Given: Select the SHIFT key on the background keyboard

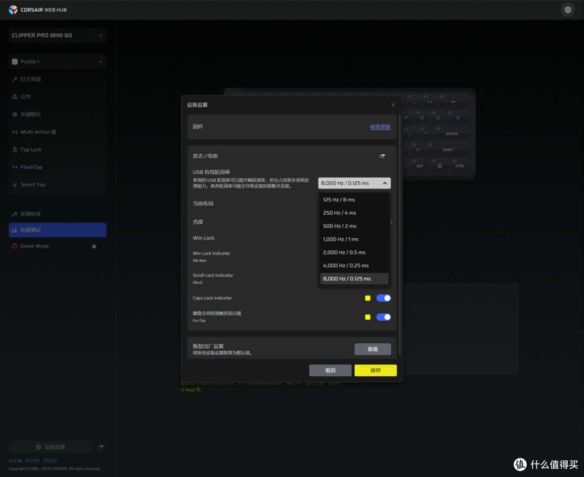Looking at the screenshot, I should [448, 149].
